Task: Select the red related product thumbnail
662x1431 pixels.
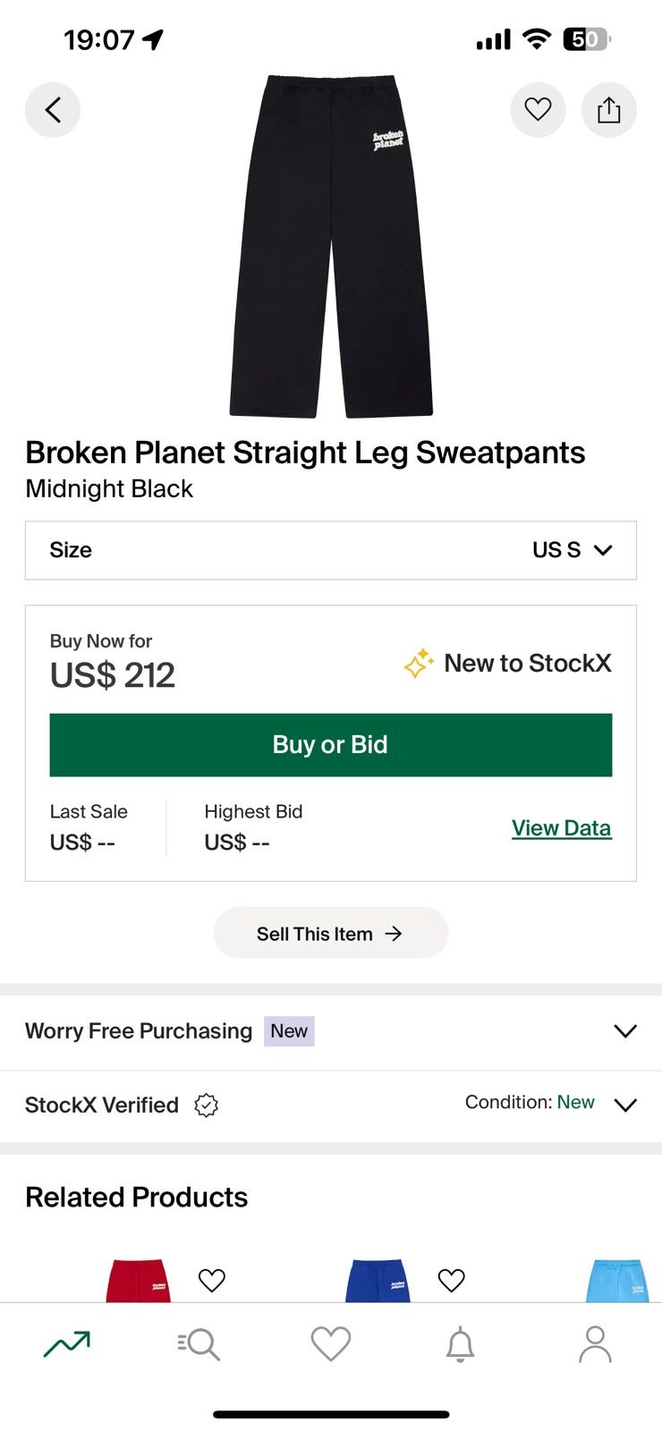Action: pyautogui.click(x=138, y=1281)
